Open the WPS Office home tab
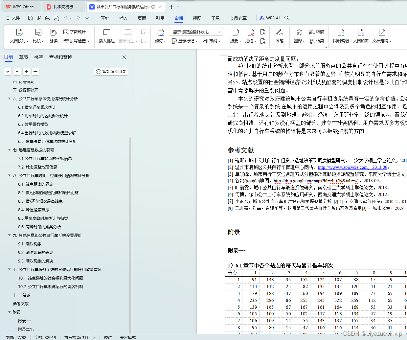The image size is (407, 340). [x=20, y=7]
